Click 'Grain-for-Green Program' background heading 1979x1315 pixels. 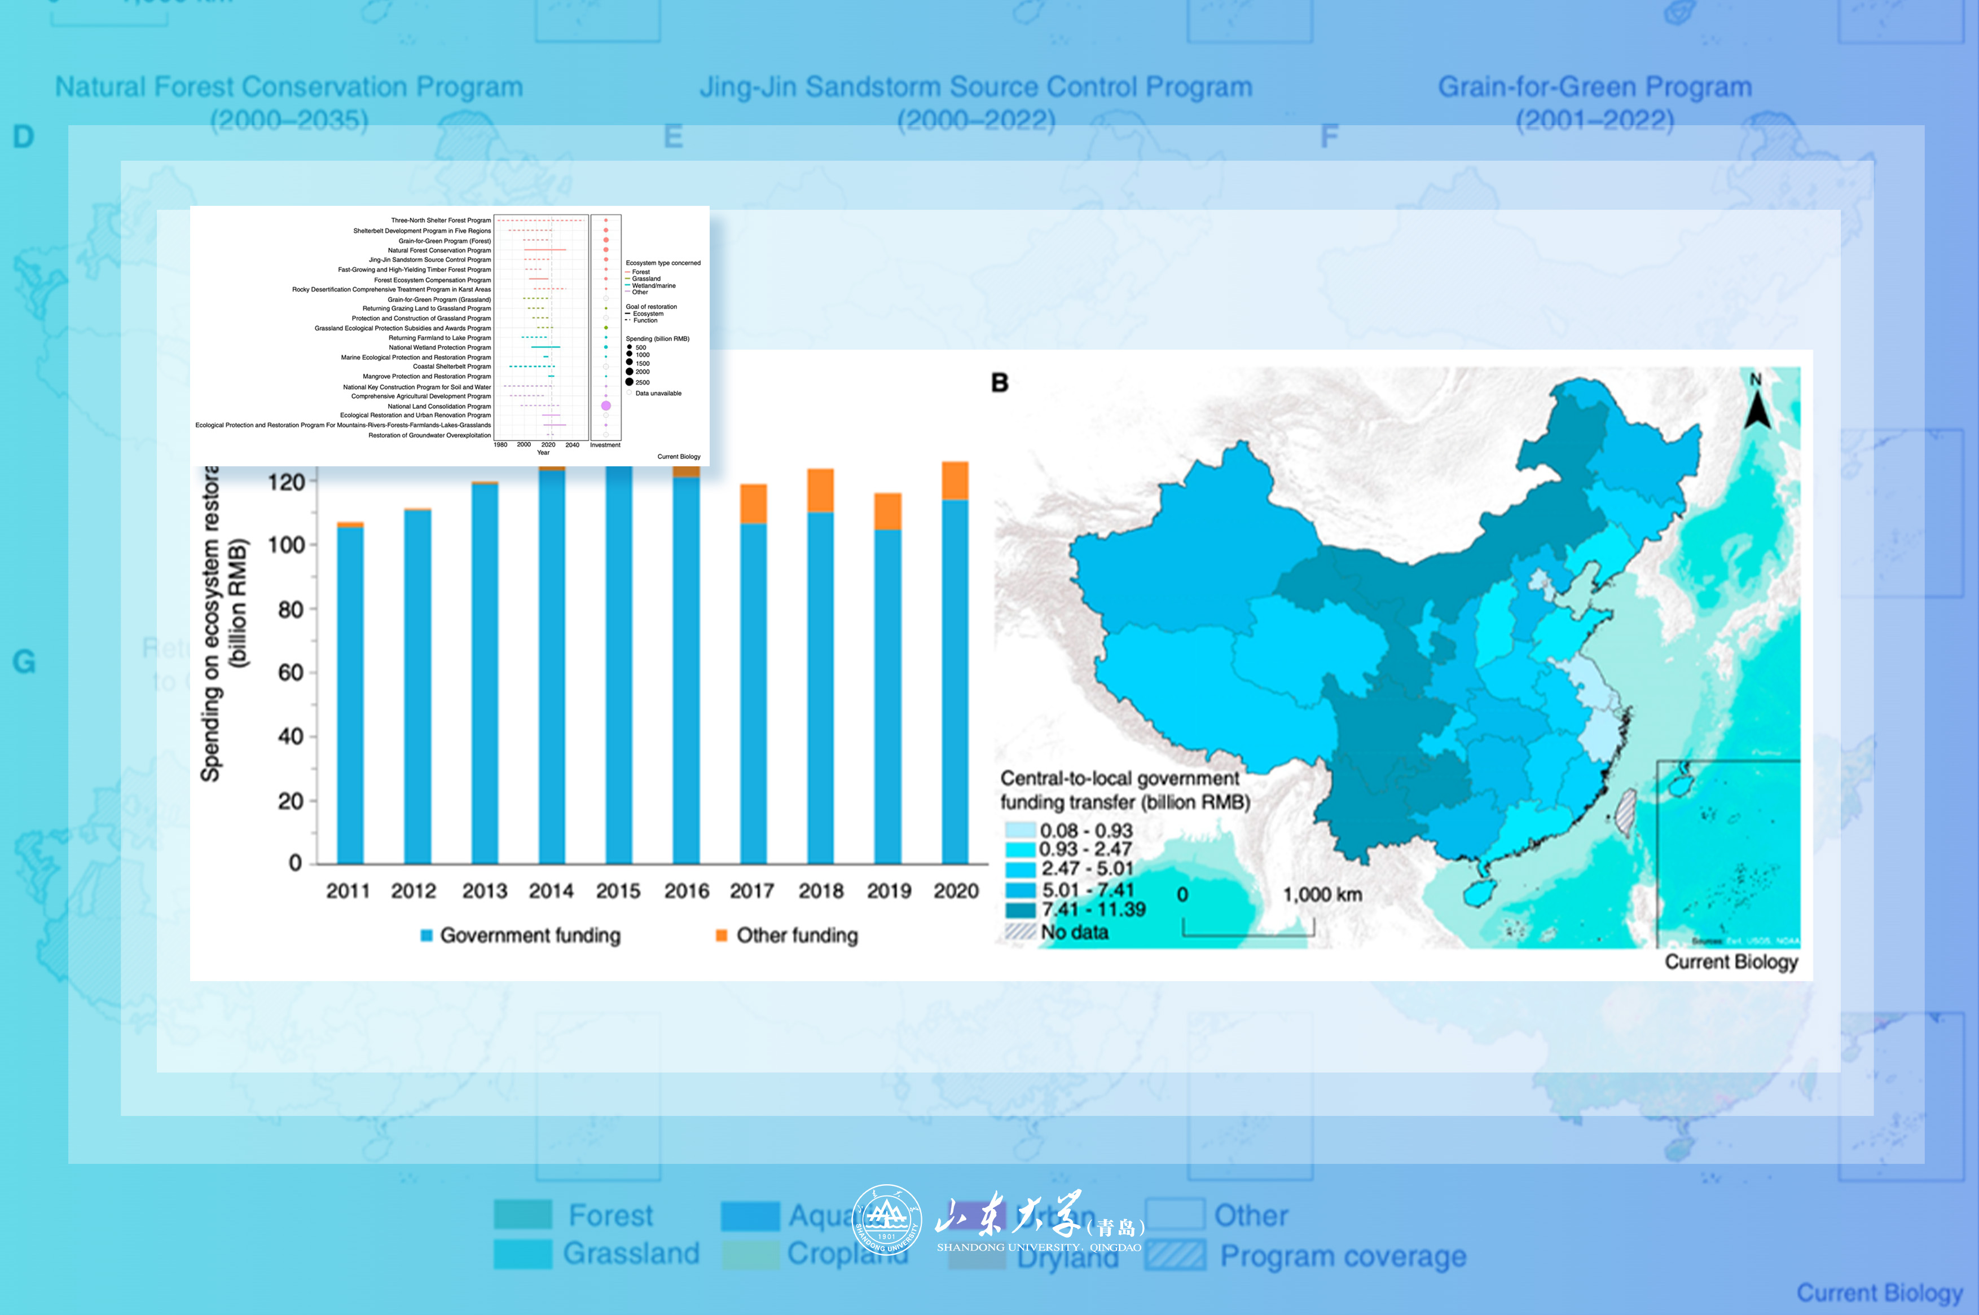[x=1595, y=87]
